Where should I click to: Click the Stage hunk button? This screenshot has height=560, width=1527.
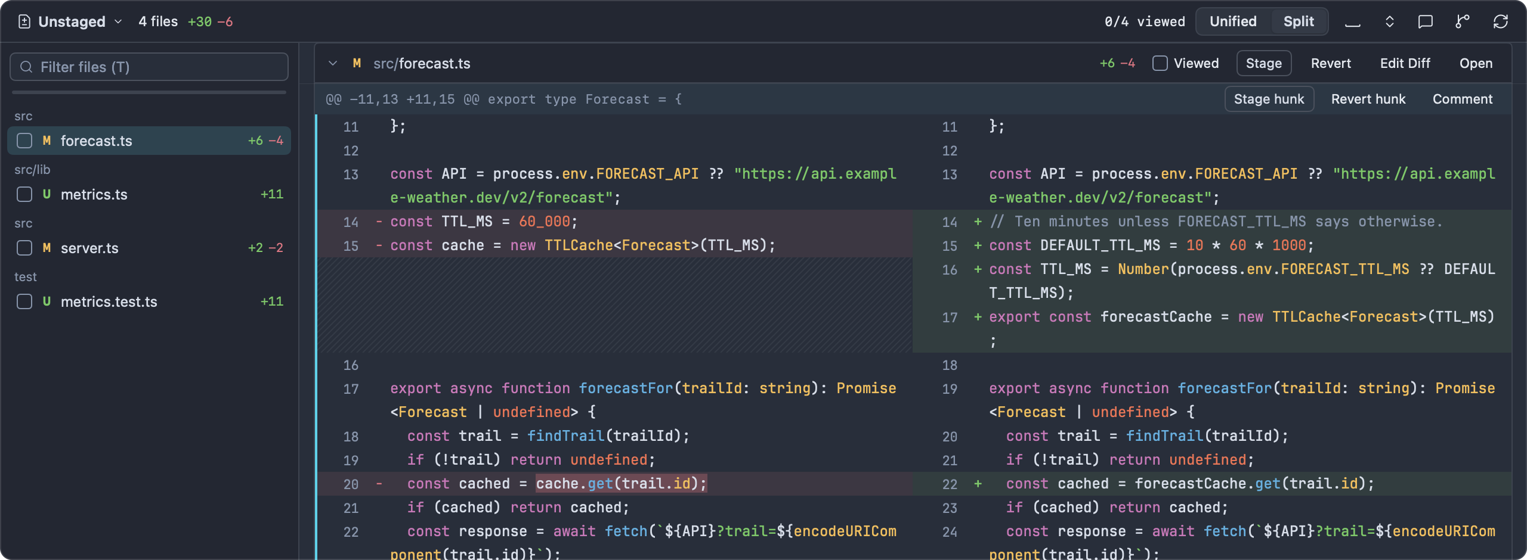(x=1269, y=99)
